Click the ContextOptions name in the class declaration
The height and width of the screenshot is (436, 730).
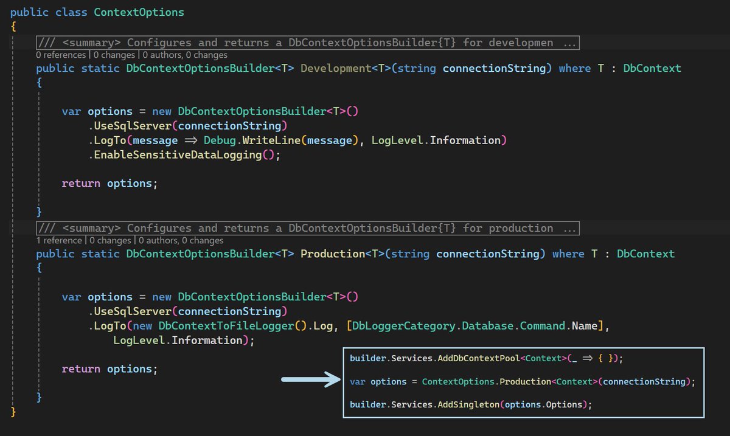pyautogui.click(x=139, y=12)
